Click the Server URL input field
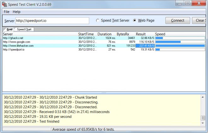The height and width of the screenshot is (133, 208). [x=52, y=21]
